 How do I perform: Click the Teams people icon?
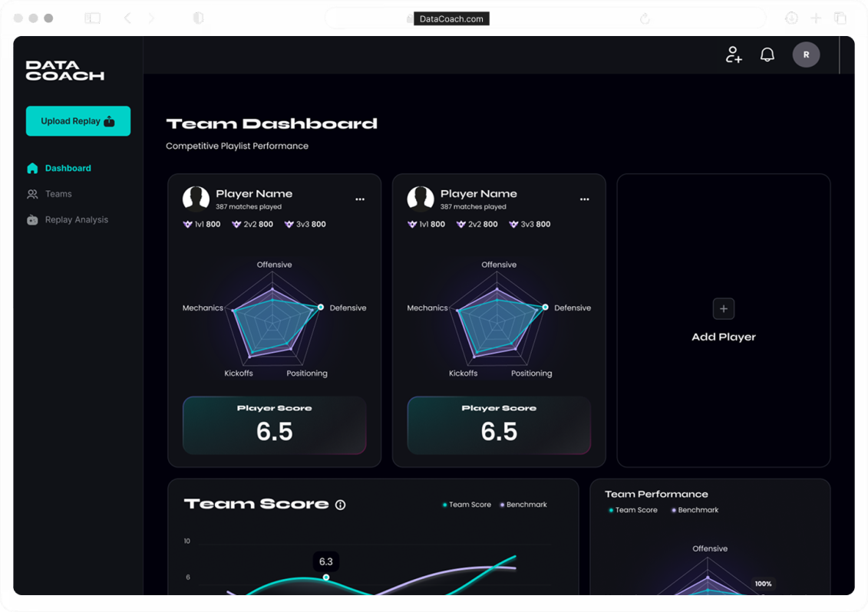coord(32,194)
